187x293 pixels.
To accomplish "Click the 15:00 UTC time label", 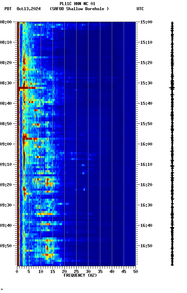I will point(146,22).
